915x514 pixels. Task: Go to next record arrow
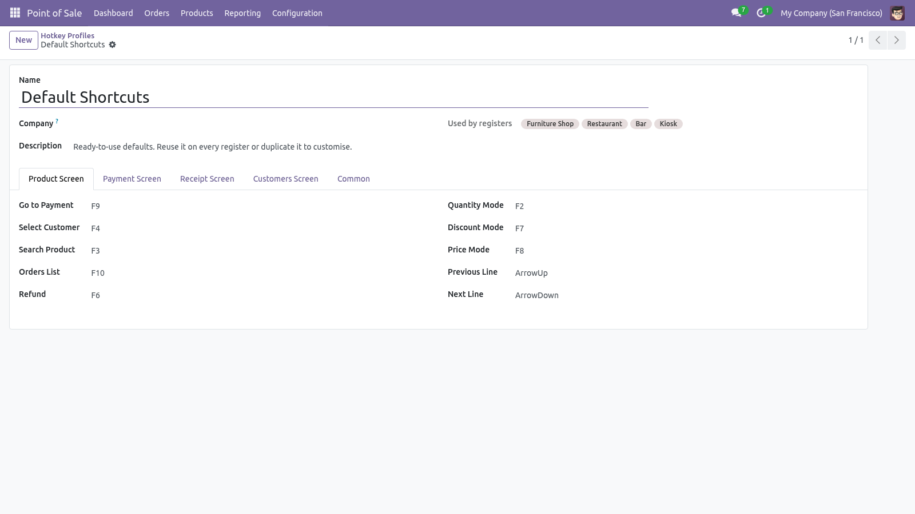tap(896, 40)
